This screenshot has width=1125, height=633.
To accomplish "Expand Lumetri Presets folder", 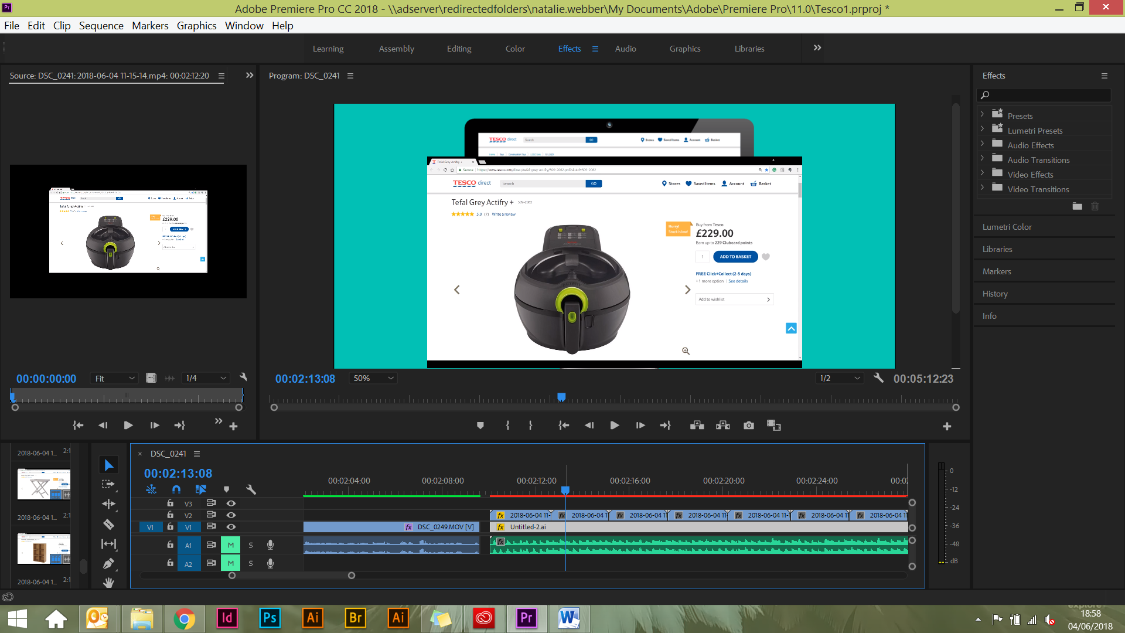I will tap(983, 128).
